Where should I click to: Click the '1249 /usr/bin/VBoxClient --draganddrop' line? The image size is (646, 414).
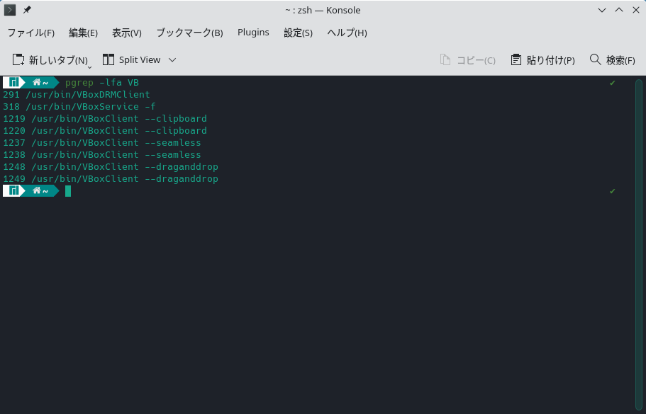111,179
